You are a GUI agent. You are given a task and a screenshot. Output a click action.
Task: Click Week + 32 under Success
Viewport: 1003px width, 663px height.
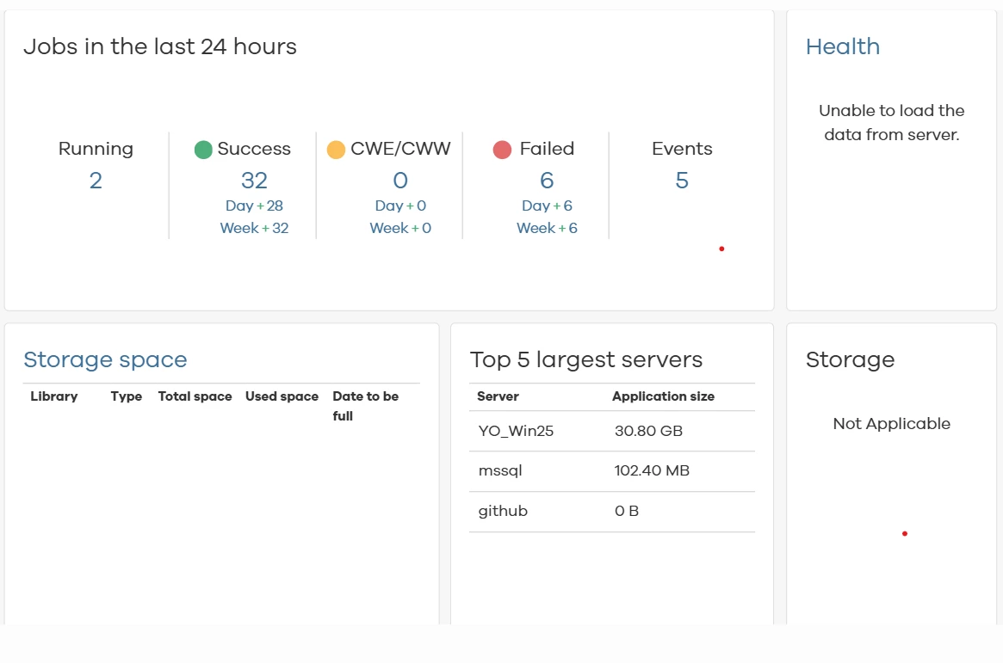coord(254,228)
